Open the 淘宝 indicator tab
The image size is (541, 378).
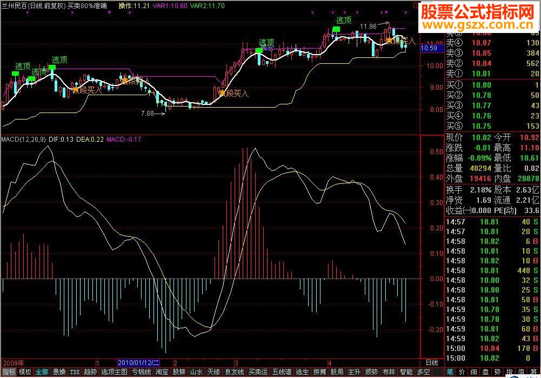[162, 372]
